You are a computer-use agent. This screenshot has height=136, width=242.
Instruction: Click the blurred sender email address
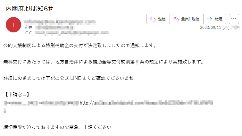click(x=60, y=22)
